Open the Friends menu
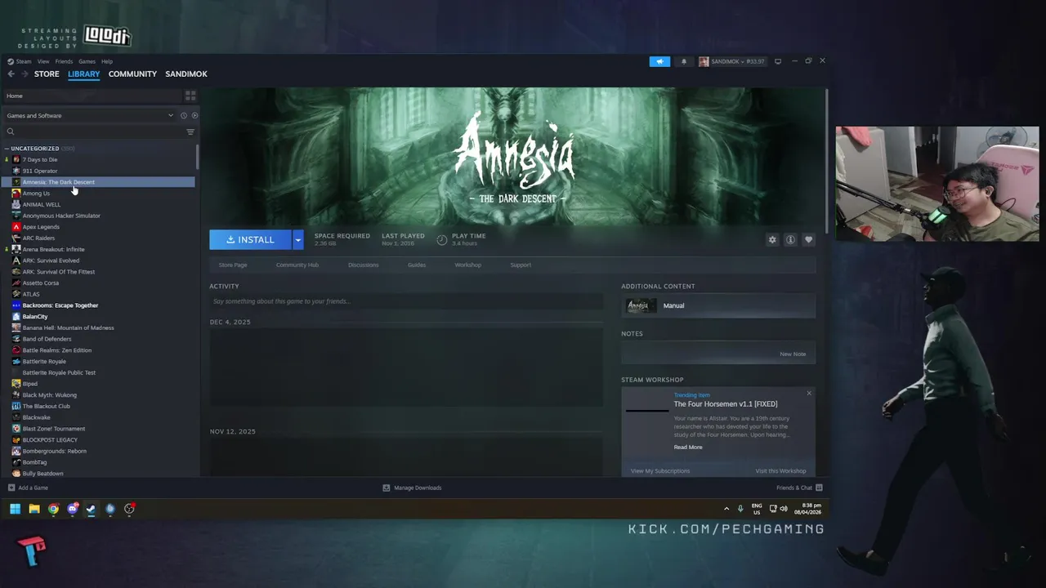Viewport: 1046px width, 588px height. 64,61
